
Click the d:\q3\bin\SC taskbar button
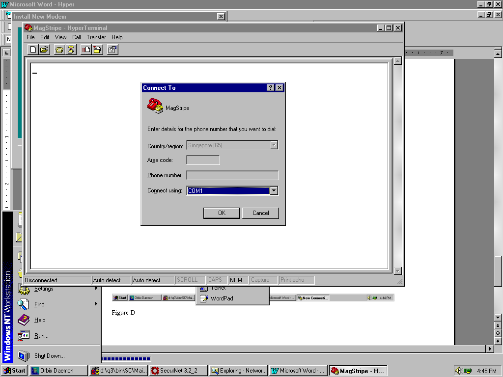[x=119, y=371]
